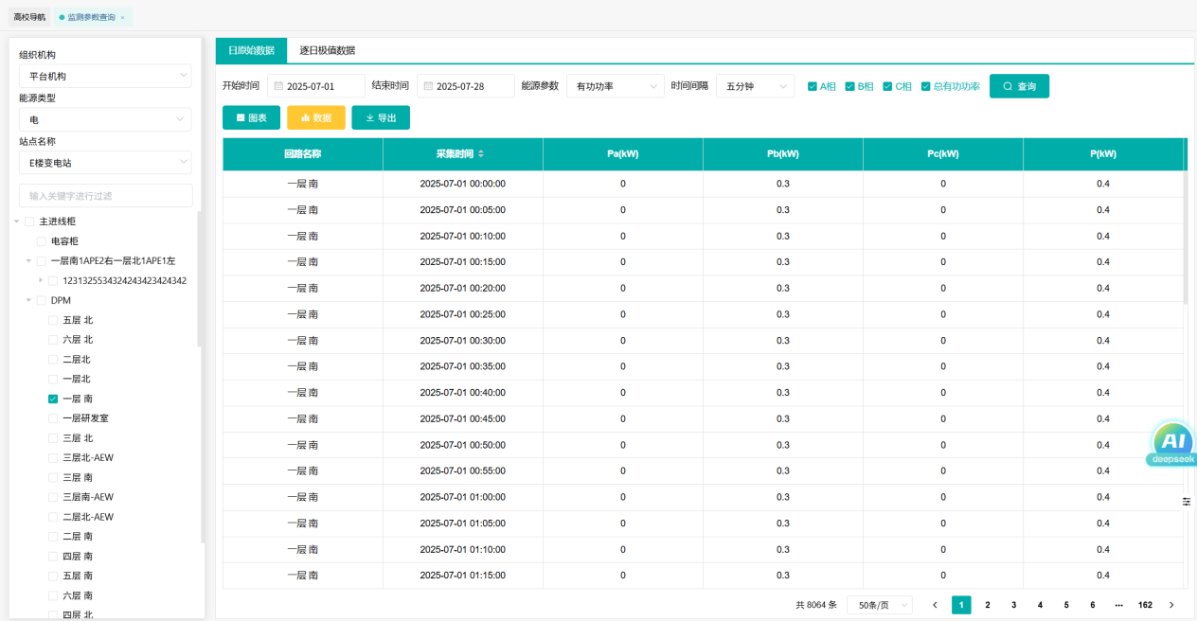This screenshot has height=621, width=1197.
Task: Click the 查询 search button
Action: coord(1019,86)
